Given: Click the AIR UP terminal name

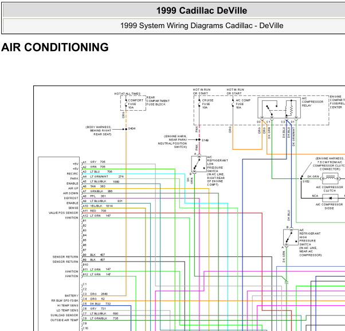Looking at the screenshot, I should [73, 188].
